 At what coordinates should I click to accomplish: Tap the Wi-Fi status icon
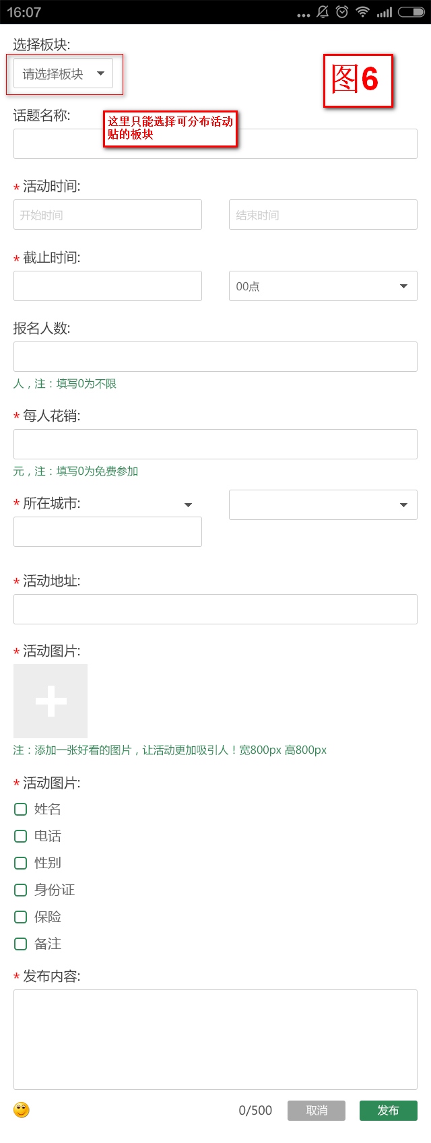(363, 12)
